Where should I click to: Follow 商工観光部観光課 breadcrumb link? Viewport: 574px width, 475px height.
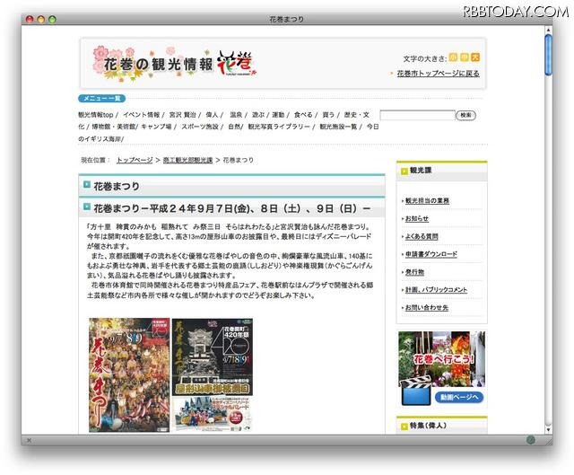point(187,160)
